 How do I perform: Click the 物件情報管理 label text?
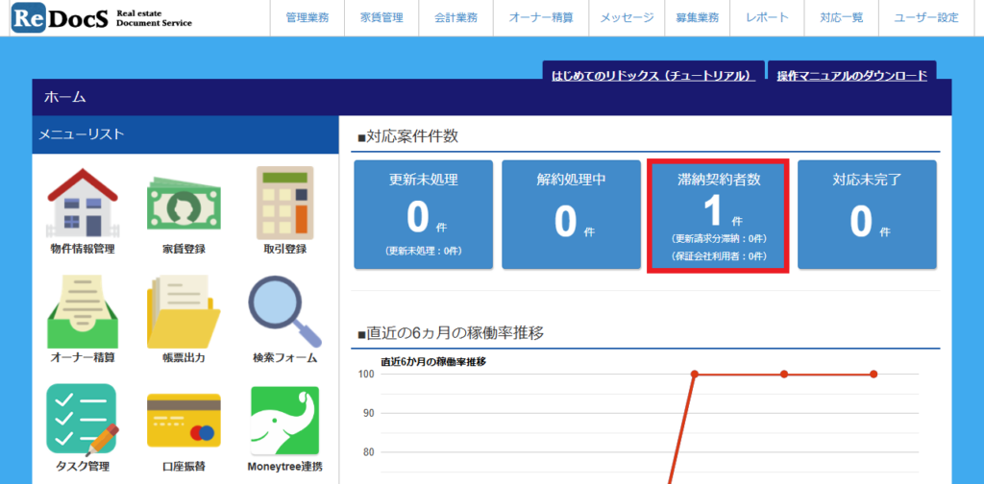click(83, 249)
